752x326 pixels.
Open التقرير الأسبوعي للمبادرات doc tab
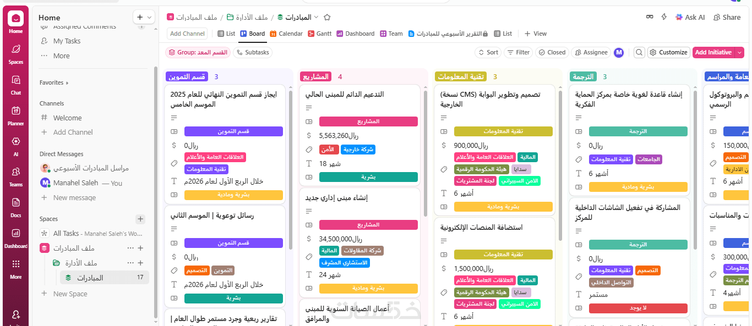point(448,34)
